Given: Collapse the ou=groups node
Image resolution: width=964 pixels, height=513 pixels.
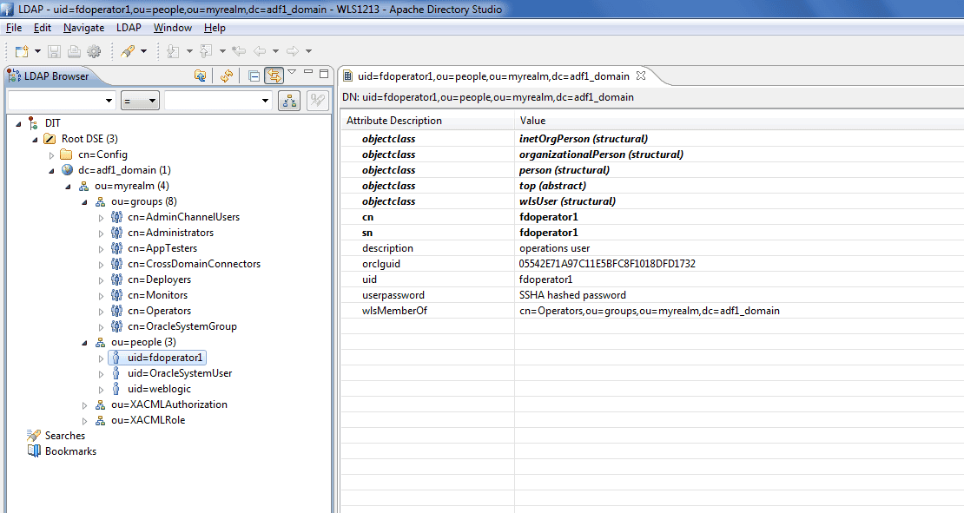Looking at the screenshot, I should [85, 202].
